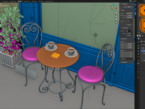
Task: Open the Physics properties tab icon
Action: (138, 69)
